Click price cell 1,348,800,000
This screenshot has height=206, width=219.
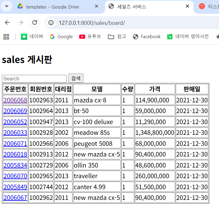[x=155, y=132]
